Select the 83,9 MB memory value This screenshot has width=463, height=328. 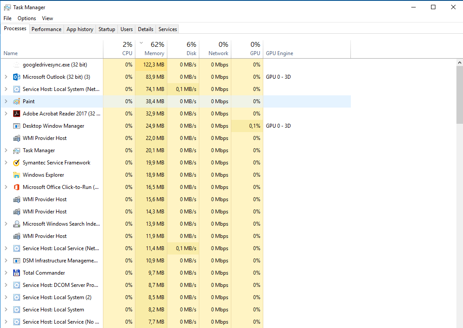click(x=151, y=77)
